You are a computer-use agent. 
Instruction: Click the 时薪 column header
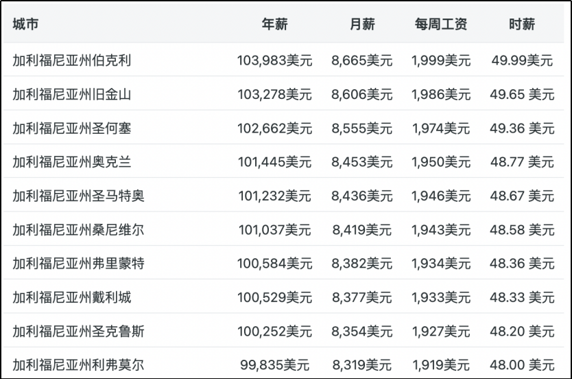pos(521,25)
